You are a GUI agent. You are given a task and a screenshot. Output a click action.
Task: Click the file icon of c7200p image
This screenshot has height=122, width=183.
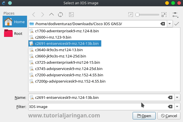click(32, 81)
